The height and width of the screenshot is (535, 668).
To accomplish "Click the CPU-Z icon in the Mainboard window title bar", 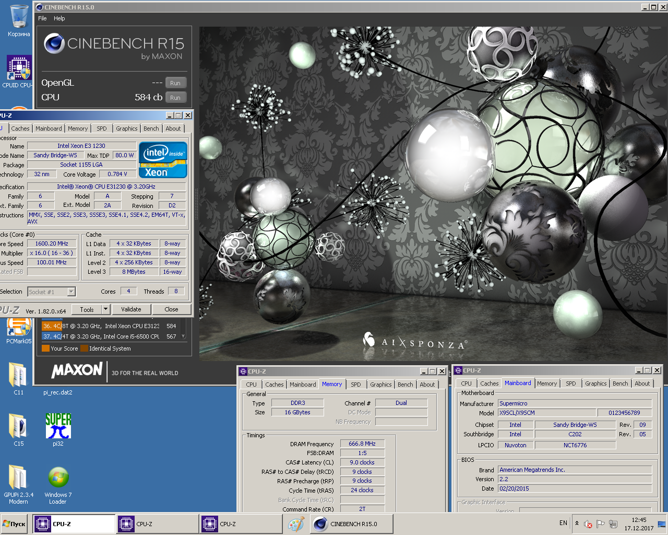I will [x=458, y=370].
